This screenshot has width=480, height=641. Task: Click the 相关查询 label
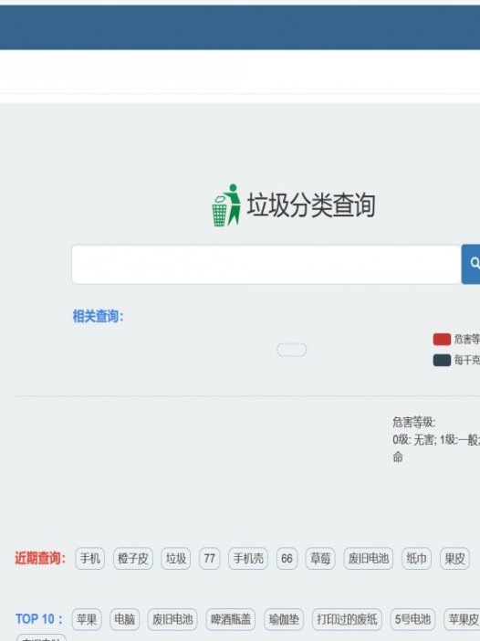coord(98,316)
